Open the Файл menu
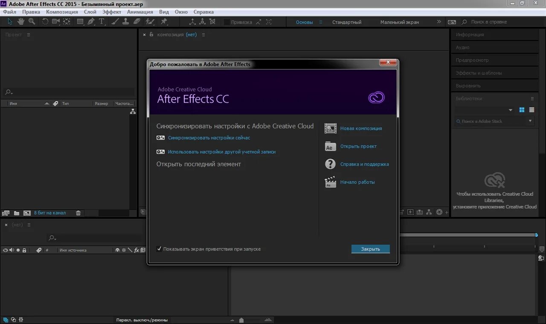546x324 pixels. click(x=9, y=12)
